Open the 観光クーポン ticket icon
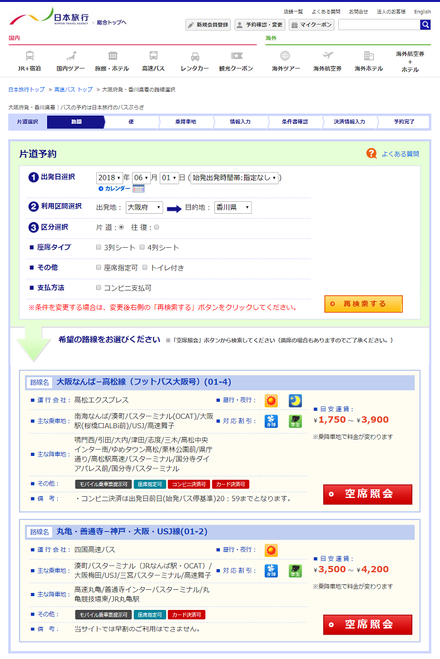This screenshot has width=440, height=659. point(236,56)
